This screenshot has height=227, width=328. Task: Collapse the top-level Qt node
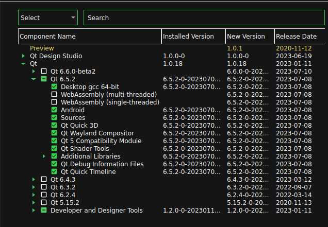pos(23,64)
